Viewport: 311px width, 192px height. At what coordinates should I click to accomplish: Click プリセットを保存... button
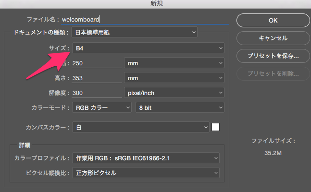273,56
